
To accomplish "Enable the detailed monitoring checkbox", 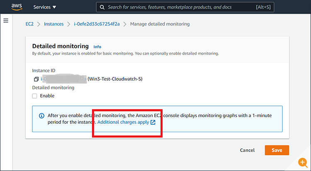I will 35,96.
